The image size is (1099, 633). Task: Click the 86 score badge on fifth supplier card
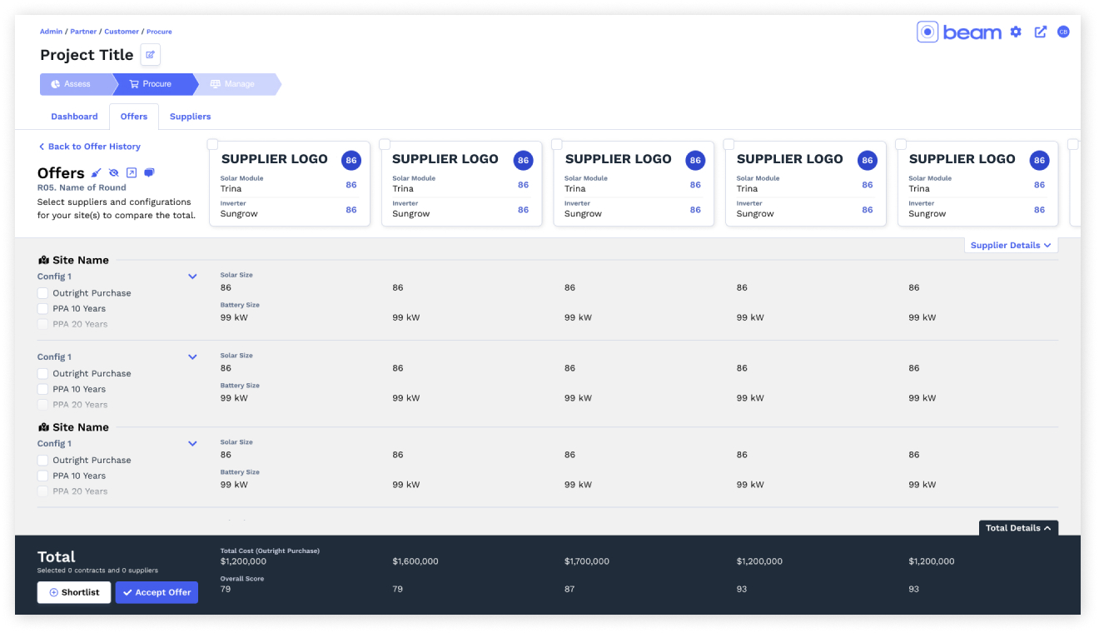click(x=1039, y=160)
